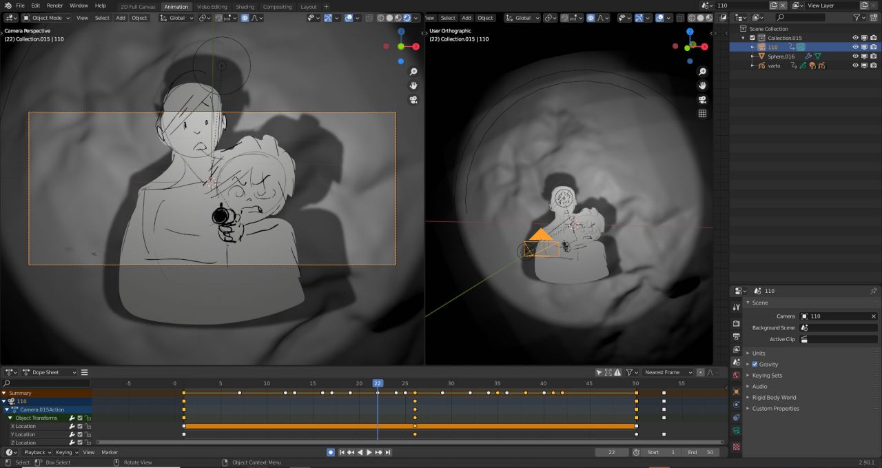Click the filter funnel icon in Outliner header
The height and width of the screenshot is (468, 882).
858,18
